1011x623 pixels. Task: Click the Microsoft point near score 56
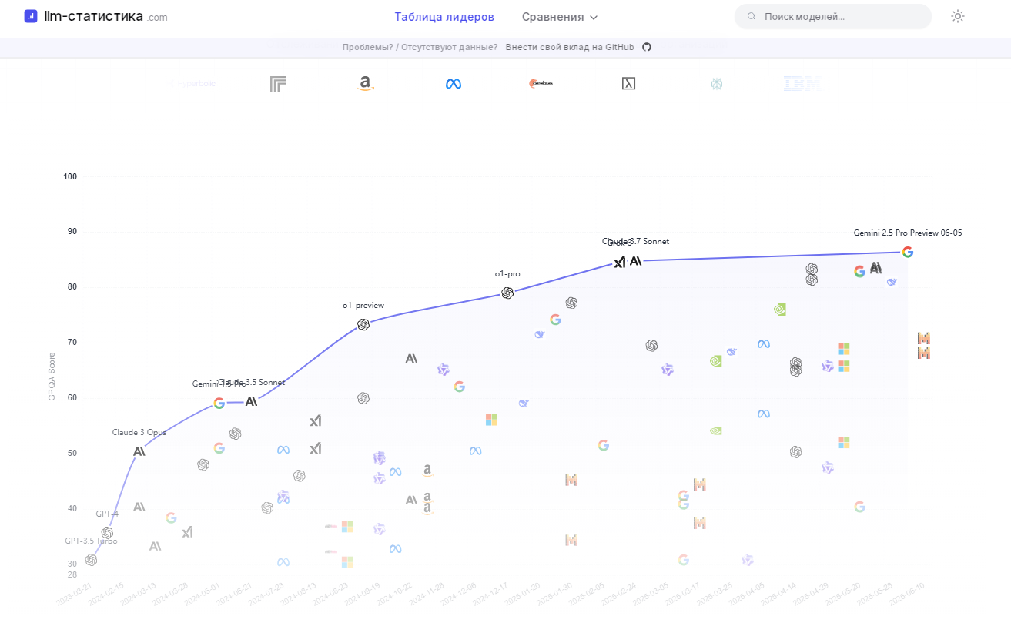[491, 420]
